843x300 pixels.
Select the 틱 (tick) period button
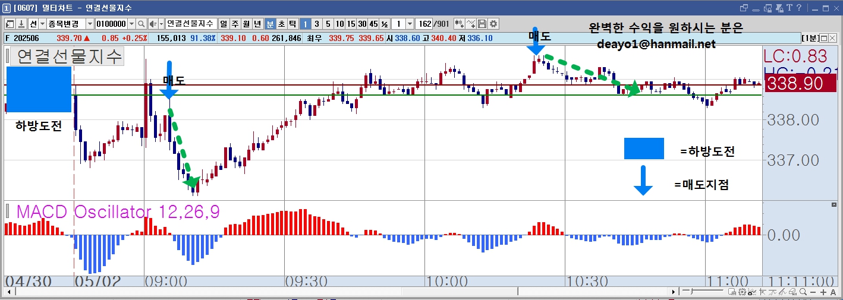(x=292, y=24)
